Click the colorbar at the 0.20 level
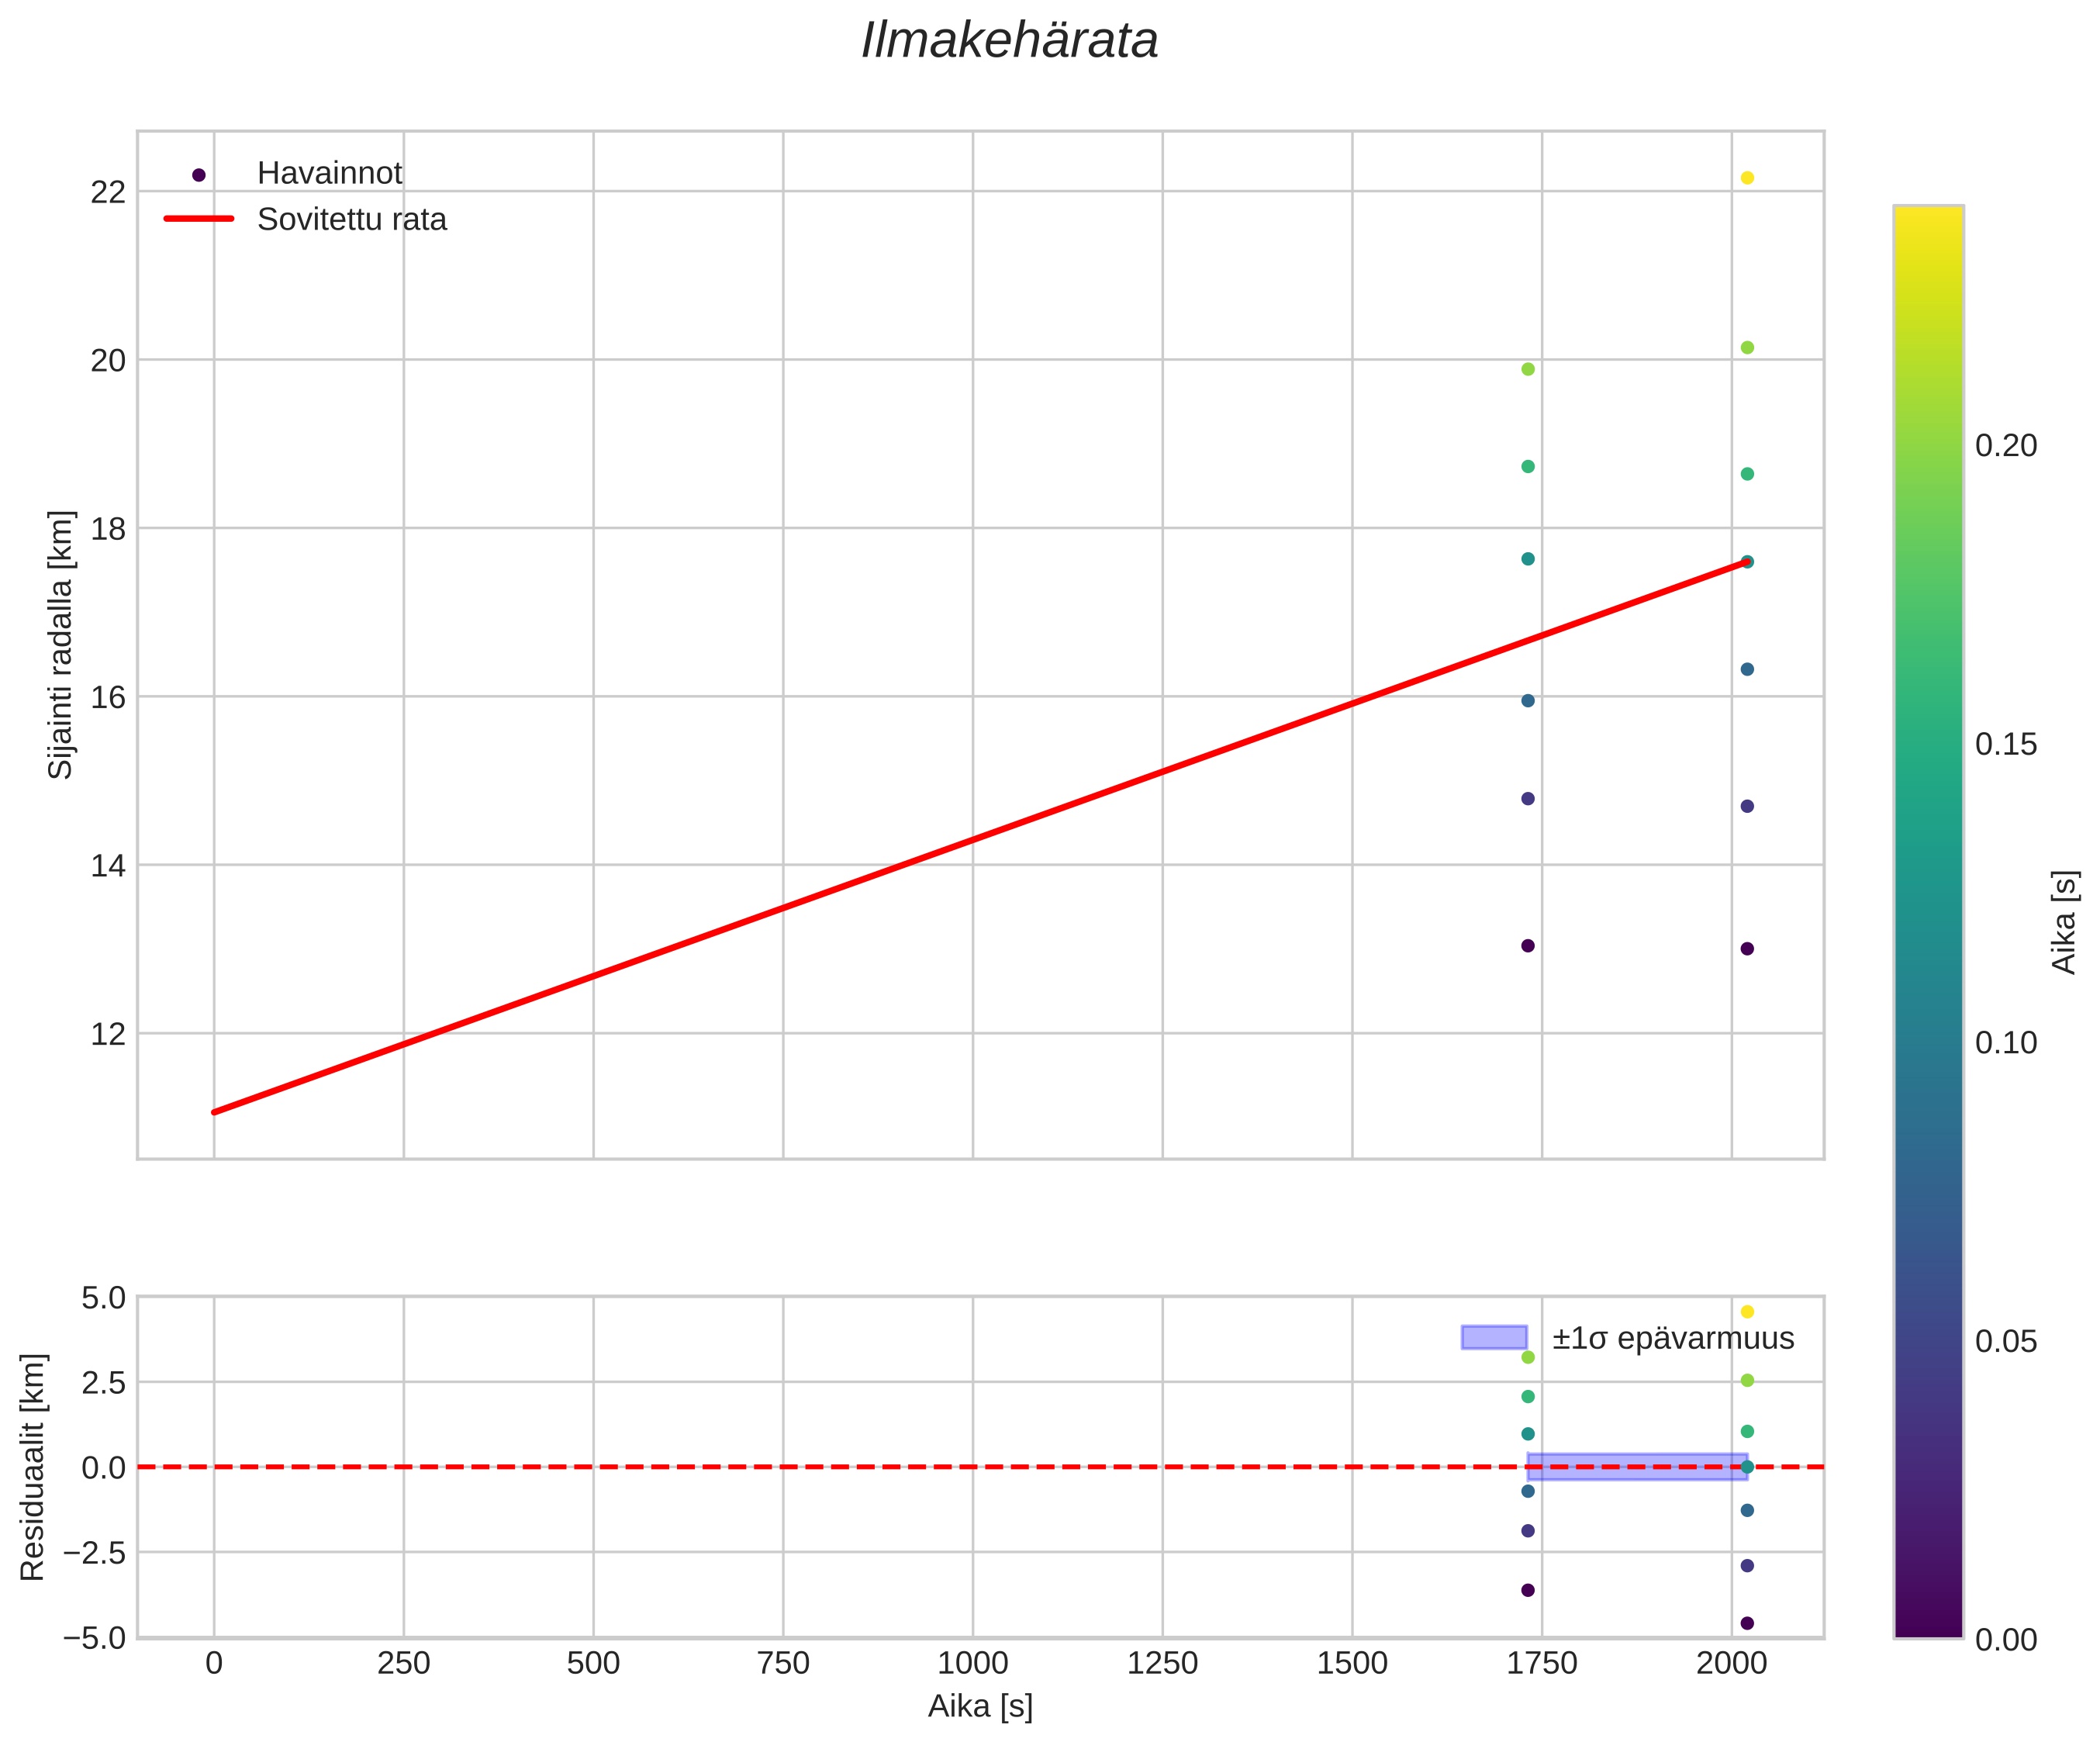Image resolution: width=2100 pixels, height=1742 pixels. pos(1928,446)
